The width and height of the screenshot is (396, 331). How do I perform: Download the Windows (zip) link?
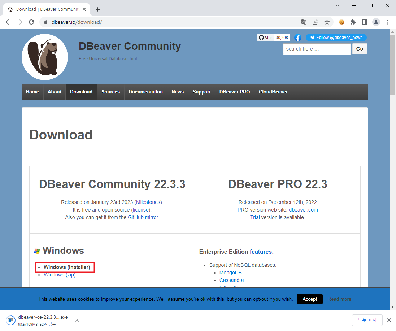point(60,275)
